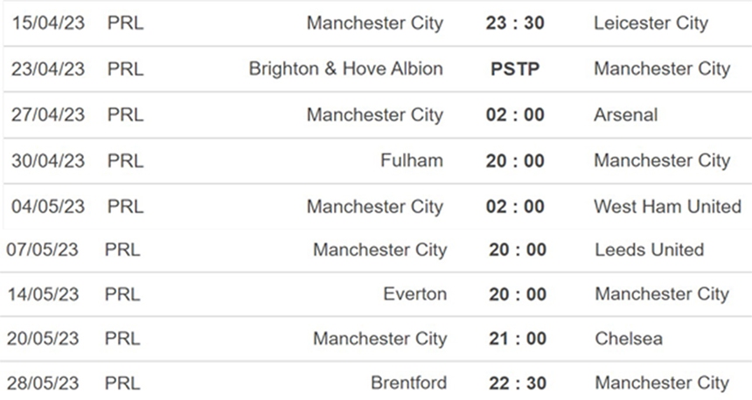Open West Ham United team link
The image size is (752, 400).
pyautogui.click(x=667, y=207)
